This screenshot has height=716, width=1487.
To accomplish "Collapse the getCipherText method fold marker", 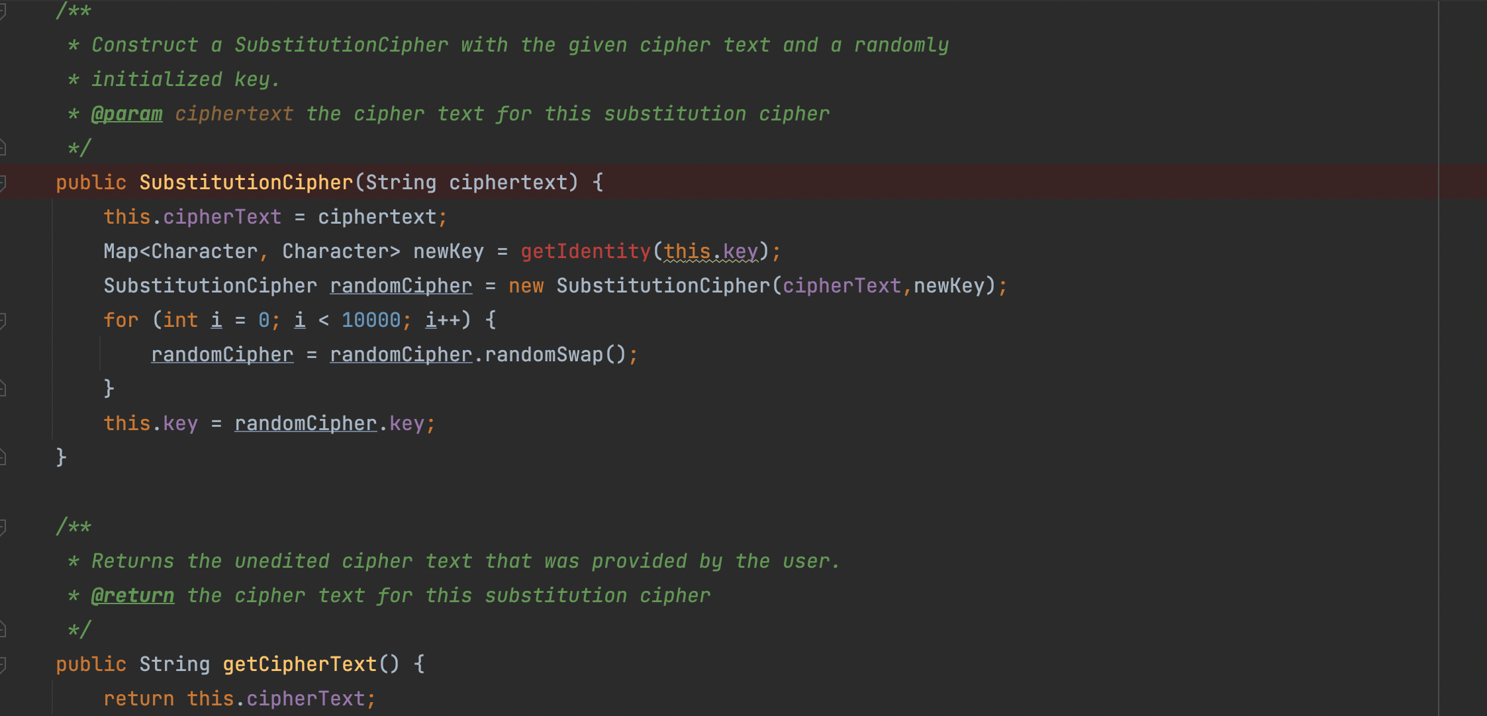I will coord(3,664).
